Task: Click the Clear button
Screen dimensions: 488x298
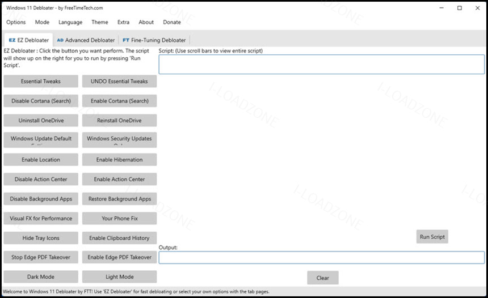Action: (323, 278)
